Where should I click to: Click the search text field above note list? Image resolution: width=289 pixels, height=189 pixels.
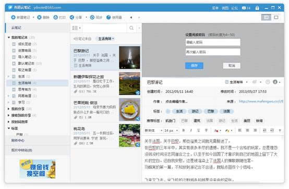coord(104,28)
